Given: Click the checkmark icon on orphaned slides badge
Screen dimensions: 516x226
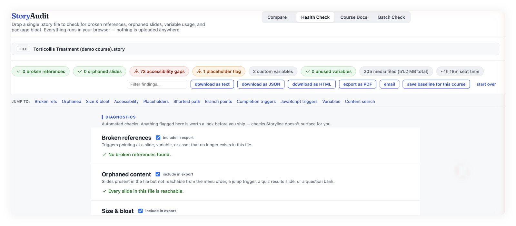Looking at the screenshot, I should click(80, 71).
